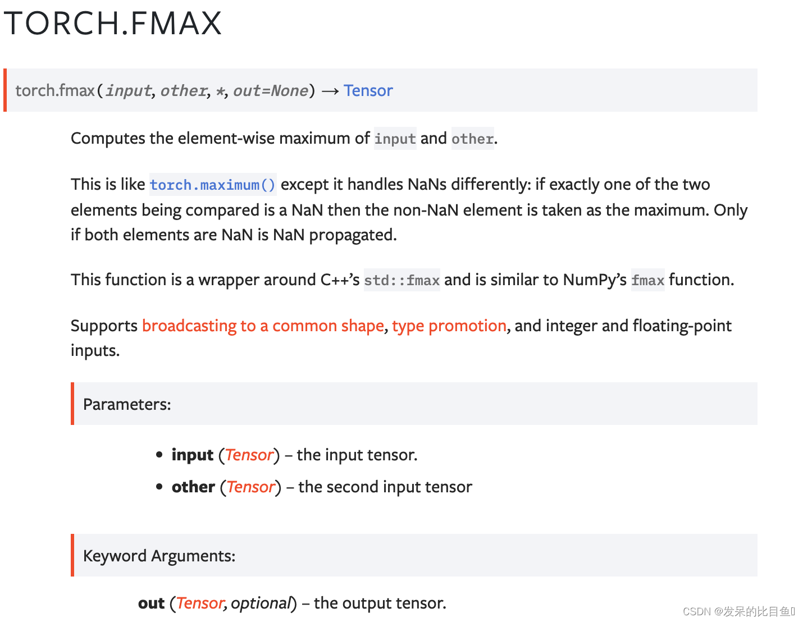This screenshot has height=622, width=803.
Task: Open the 'type promotion' link
Action: (x=449, y=326)
